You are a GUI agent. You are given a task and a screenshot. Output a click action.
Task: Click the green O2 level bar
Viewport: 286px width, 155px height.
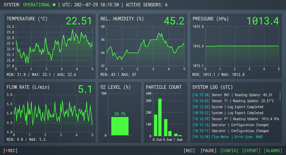click(x=120, y=126)
